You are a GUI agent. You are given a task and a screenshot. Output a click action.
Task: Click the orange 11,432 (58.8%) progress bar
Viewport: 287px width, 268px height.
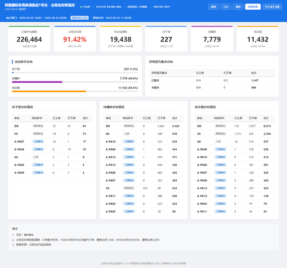pos(75,91)
